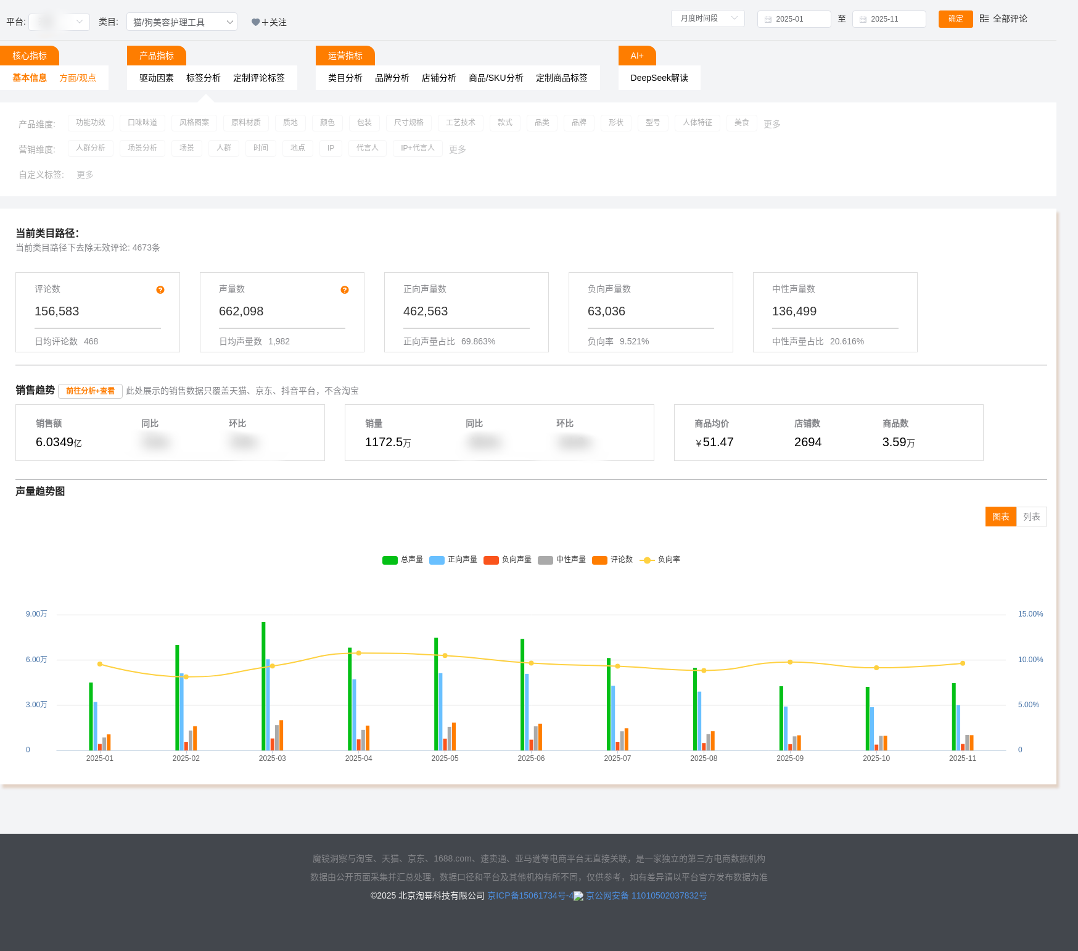Toggle 负向声量 red legend swatch
The height and width of the screenshot is (951, 1078).
pos(492,560)
